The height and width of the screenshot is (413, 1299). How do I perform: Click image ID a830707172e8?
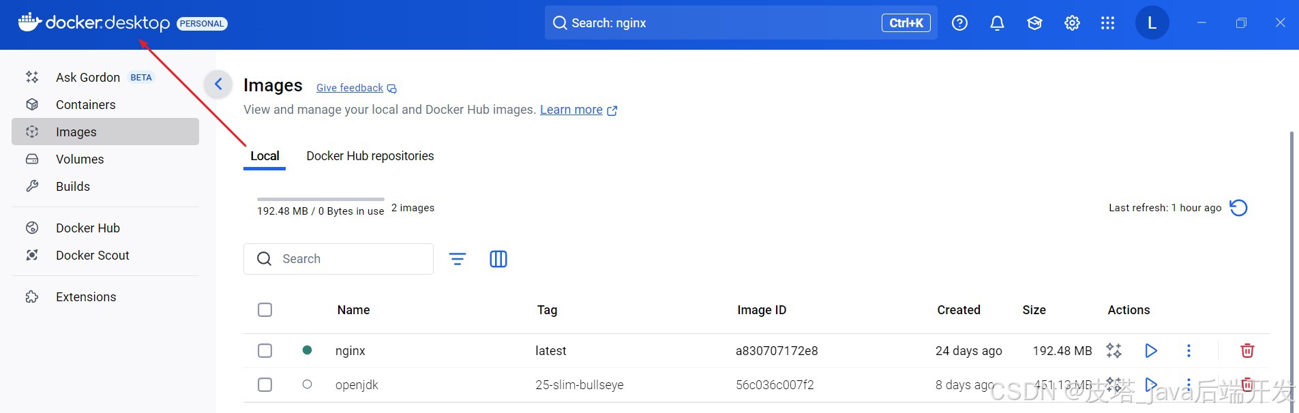tap(777, 351)
